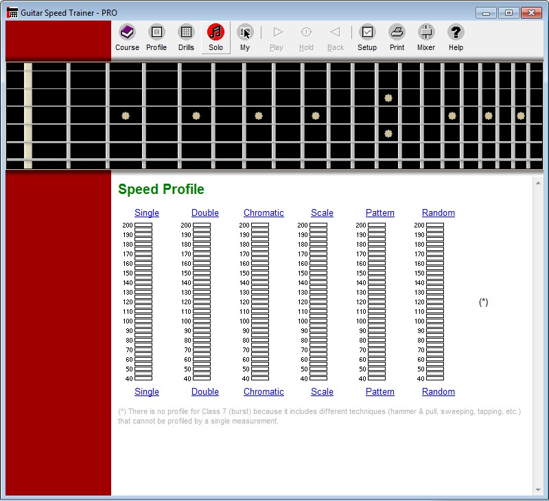The height and width of the screenshot is (501, 549).
Task: Open the top Chromatic profile link
Action: [264, 212]
